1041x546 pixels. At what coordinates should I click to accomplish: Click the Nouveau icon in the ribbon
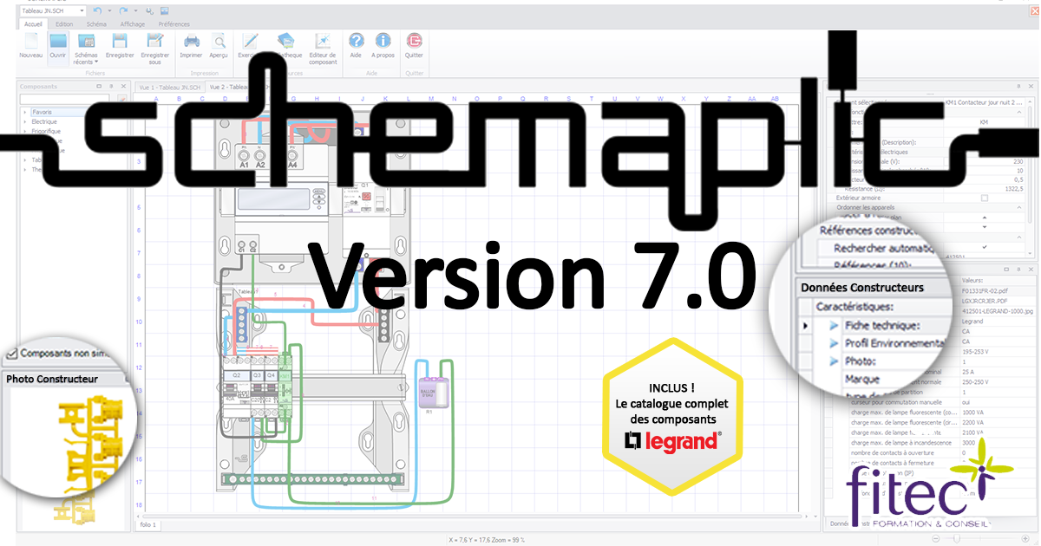click(30, 41)
